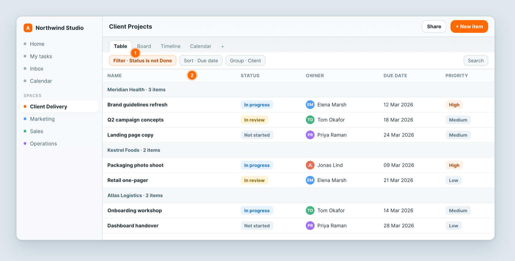Open Calendar in the sidebar
Viewport: 515px width, 261px height.
pyautogui.click(x=59, y=81)
